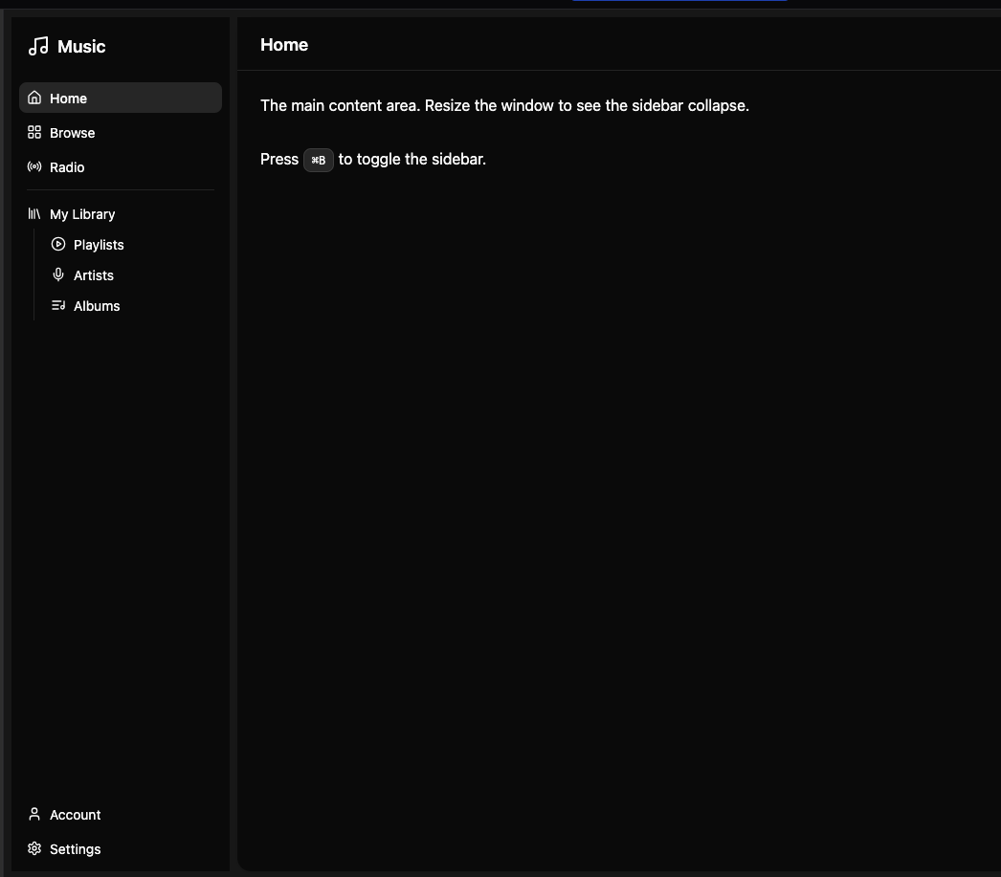Viewport: 1001px width, 877px height.
Task: Click the ⌘B keyboard shortcut badge
Action: point(319,160)
